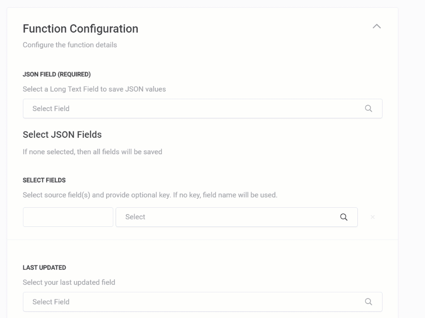This screenshot has height=318, width=425.
Task: Click the "LAST UPDATED" label
Action: [x=44, y=268]
